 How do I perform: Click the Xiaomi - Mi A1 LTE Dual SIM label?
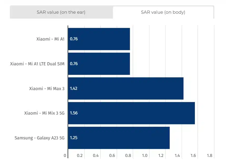(x=37, y=64)
